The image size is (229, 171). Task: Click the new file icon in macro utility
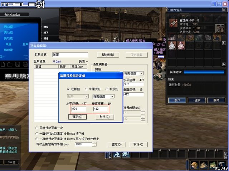(x=3, y=64)
